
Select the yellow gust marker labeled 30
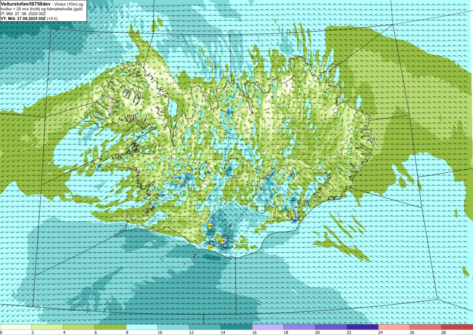coord(176,182)
